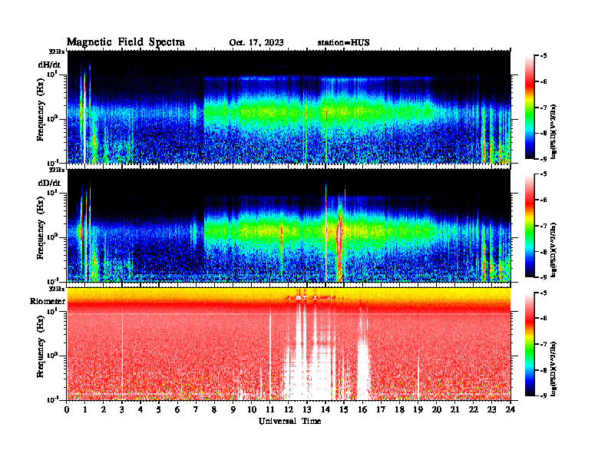The image size is (608, 470).
Task: Click the dH/dt panel label
Action: [49, 65]
